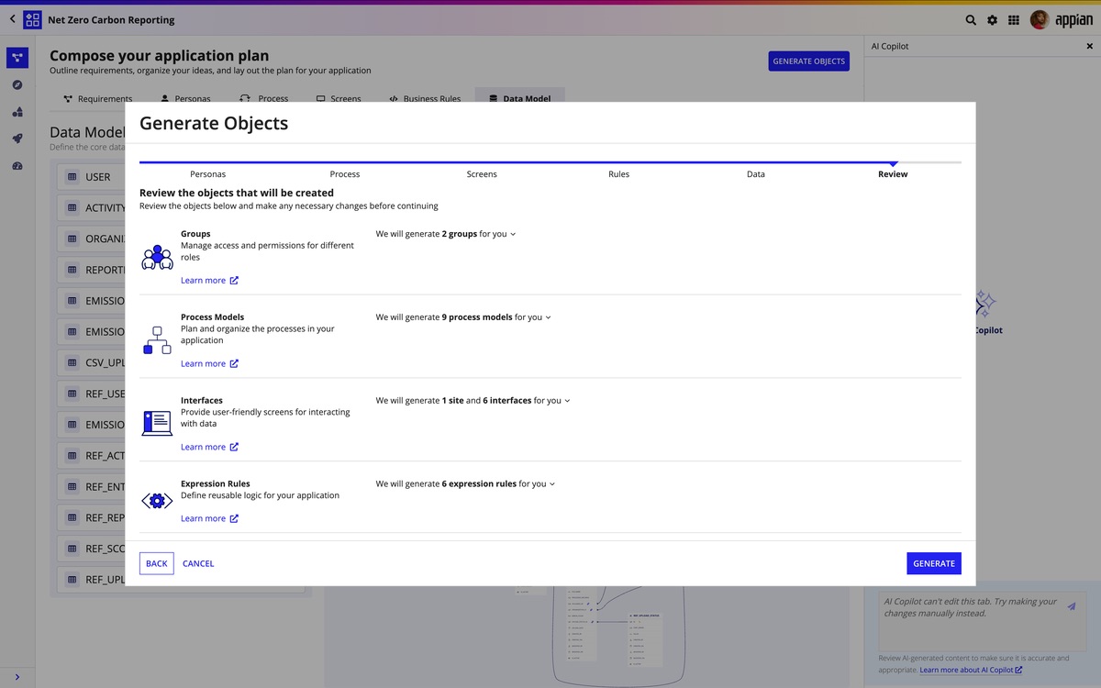This screenshot has width=1101, height=688.
Task: Click the back arrow beside application name
Action: [12, 19]
